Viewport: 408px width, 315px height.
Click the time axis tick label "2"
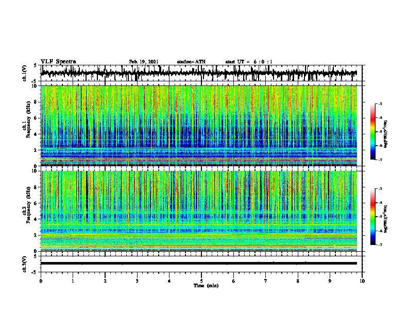coord(105,281)
